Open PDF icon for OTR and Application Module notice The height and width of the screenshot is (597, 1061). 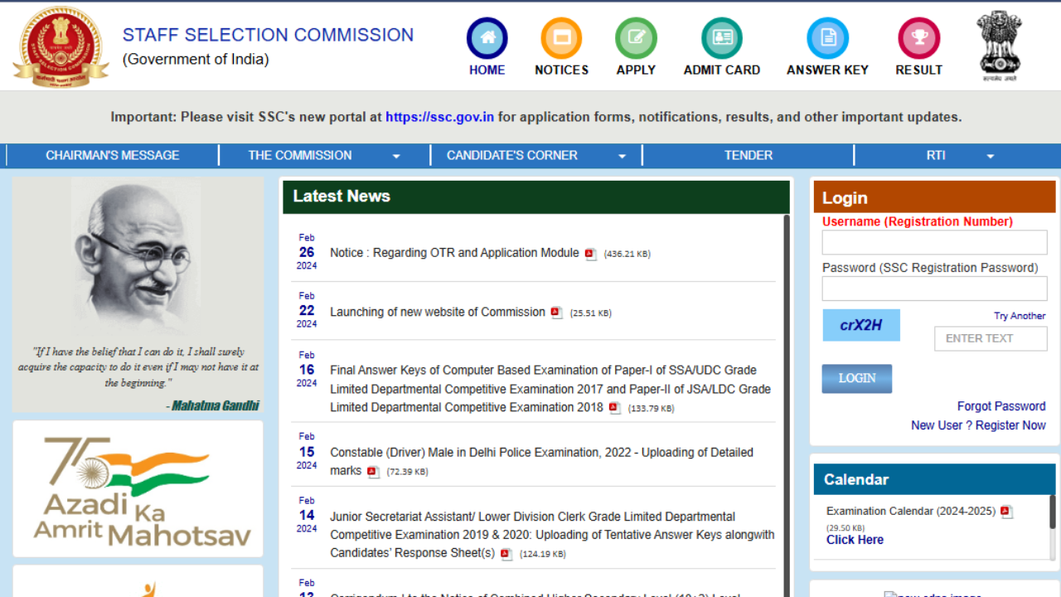point(590,254)
